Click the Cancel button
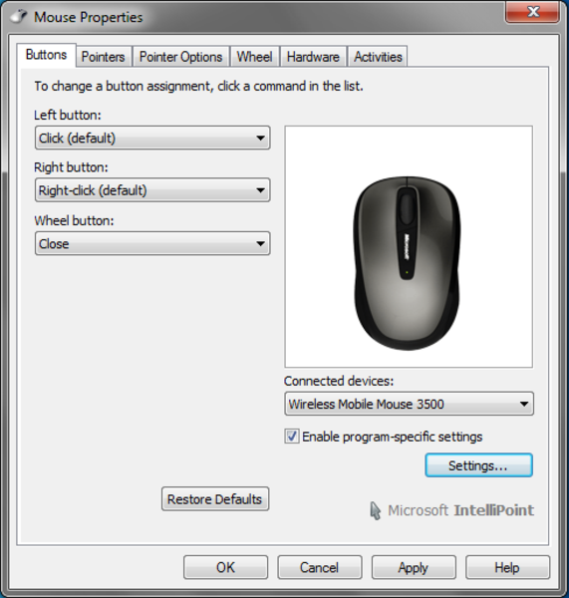 point(320,567)
